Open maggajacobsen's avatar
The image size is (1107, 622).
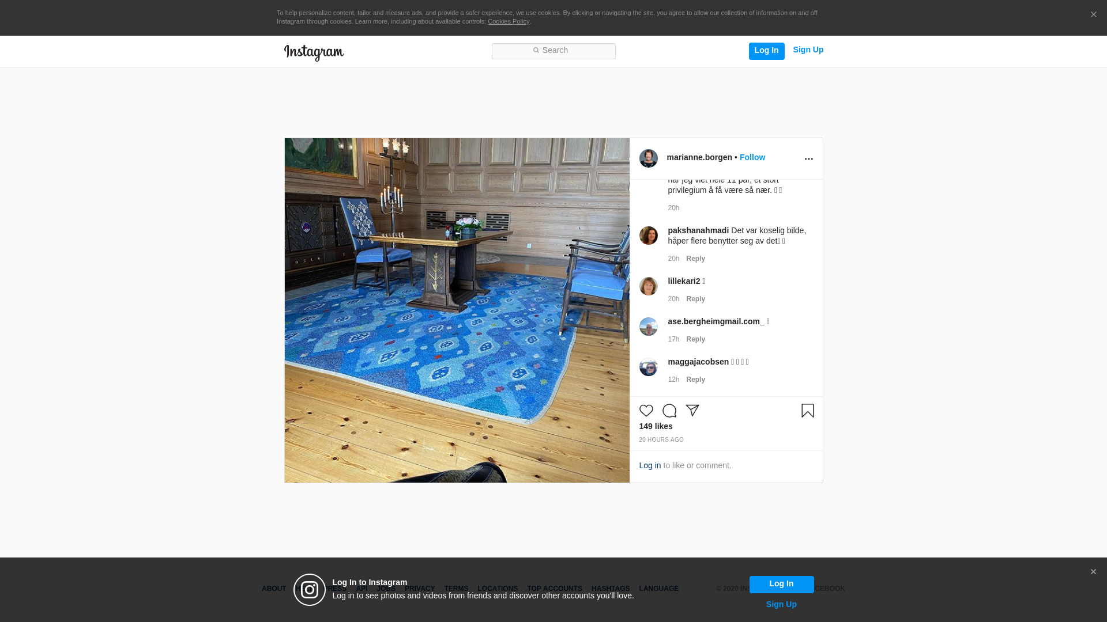tap(649, 367)
